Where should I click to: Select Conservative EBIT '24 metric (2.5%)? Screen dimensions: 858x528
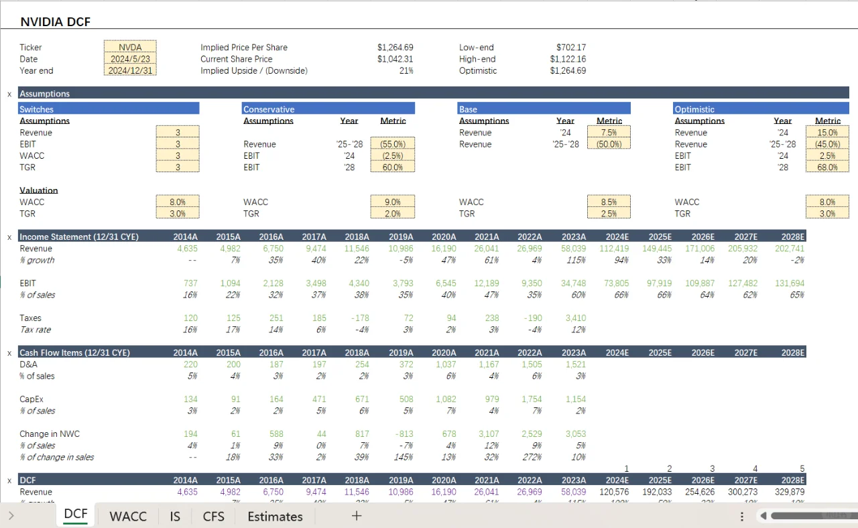pos(393,155)
